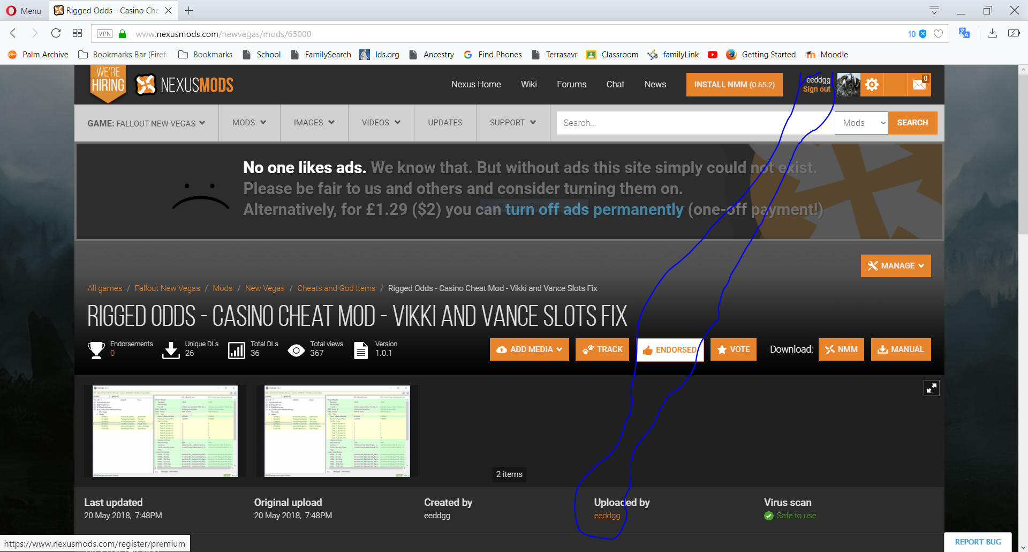Go to Nexus Home
This screenshot has height=552, width=1028.
(x=476, y=84)
